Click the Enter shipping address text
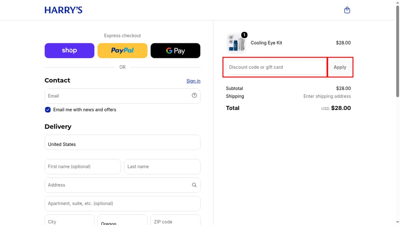The width and height of the screenshot is (400, 225). pos(327,96)
